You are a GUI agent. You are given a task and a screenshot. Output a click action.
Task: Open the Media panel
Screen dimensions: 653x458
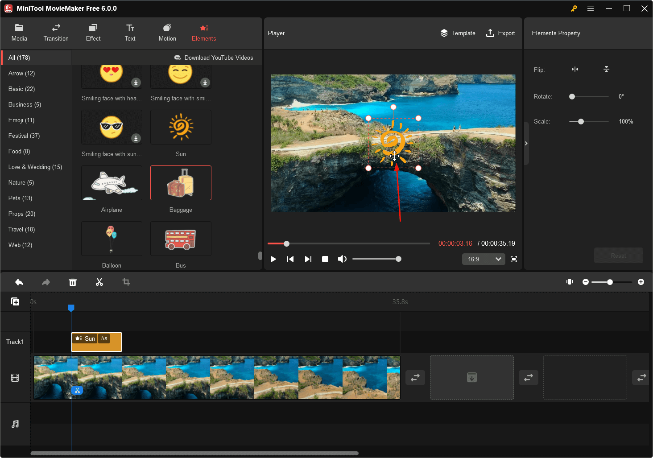pos(19,32)
